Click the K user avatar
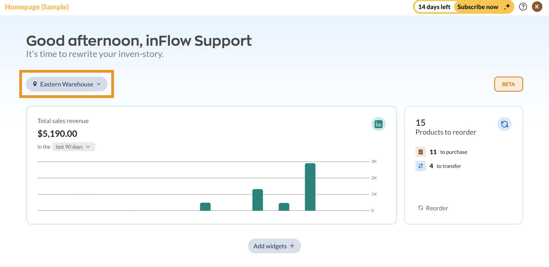The width and height of the screenshot is (549, 267). pos(537,7)
